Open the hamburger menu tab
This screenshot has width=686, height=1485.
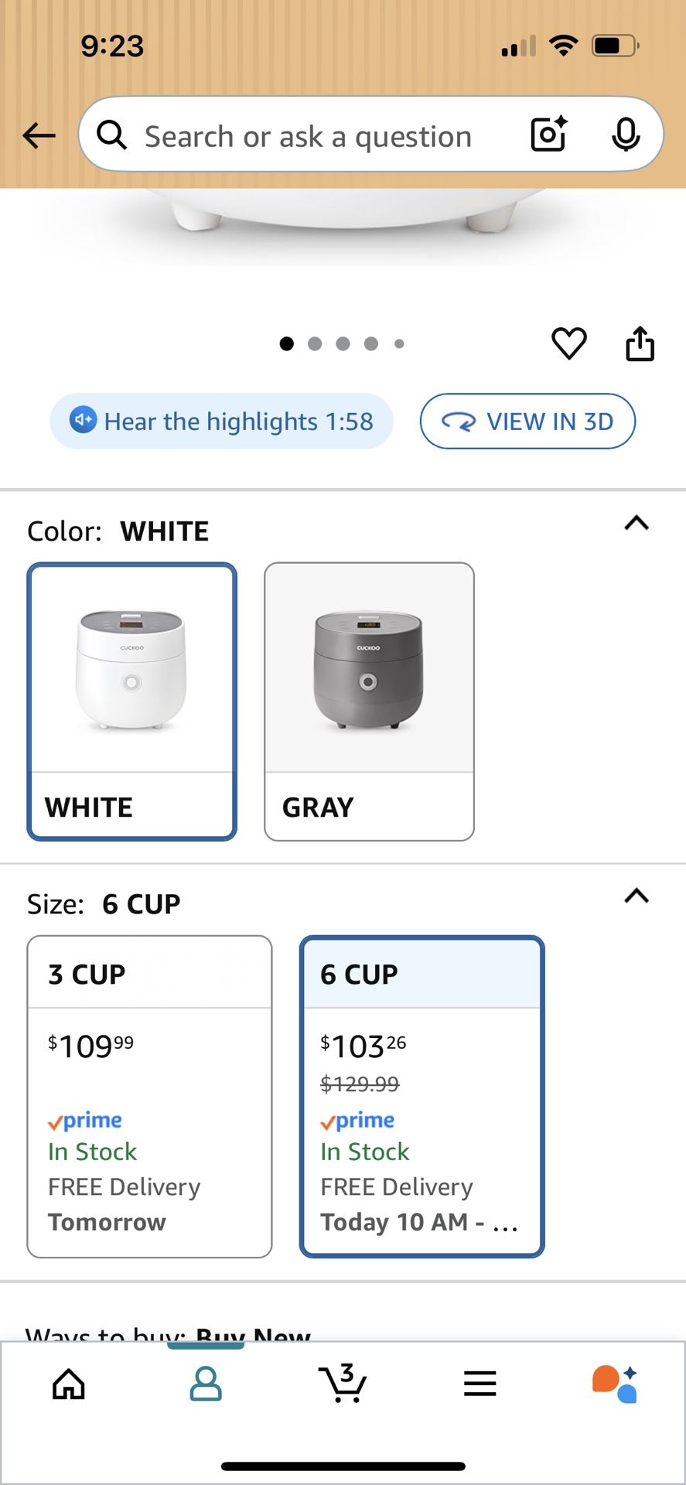pyautogui.click(x=480, y=1383)
